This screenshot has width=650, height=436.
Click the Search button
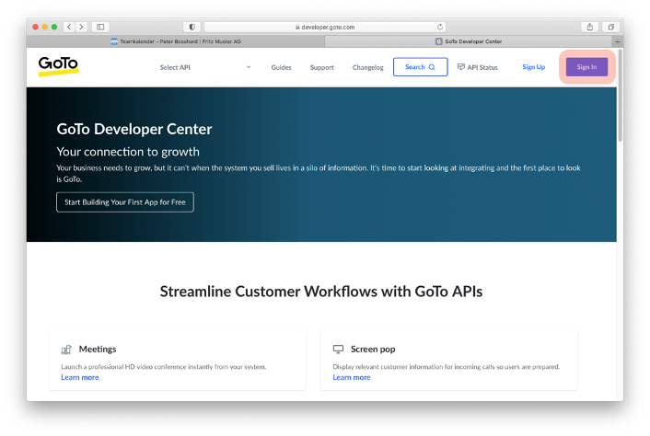tap(421, 66)
